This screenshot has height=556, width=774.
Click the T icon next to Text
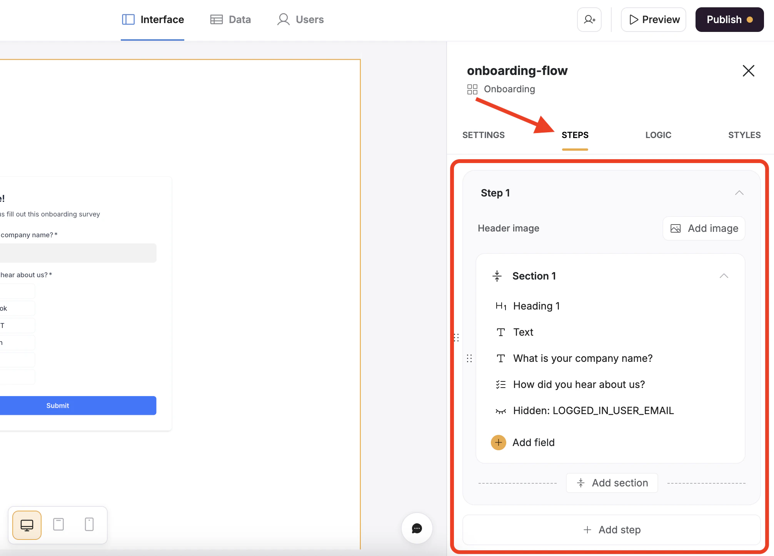(x=501, y=332)
